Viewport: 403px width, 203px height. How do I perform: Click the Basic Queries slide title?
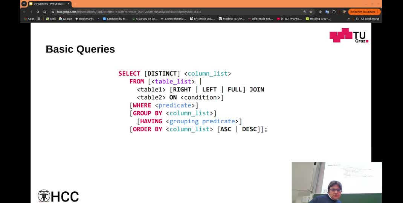click(80, 49)
